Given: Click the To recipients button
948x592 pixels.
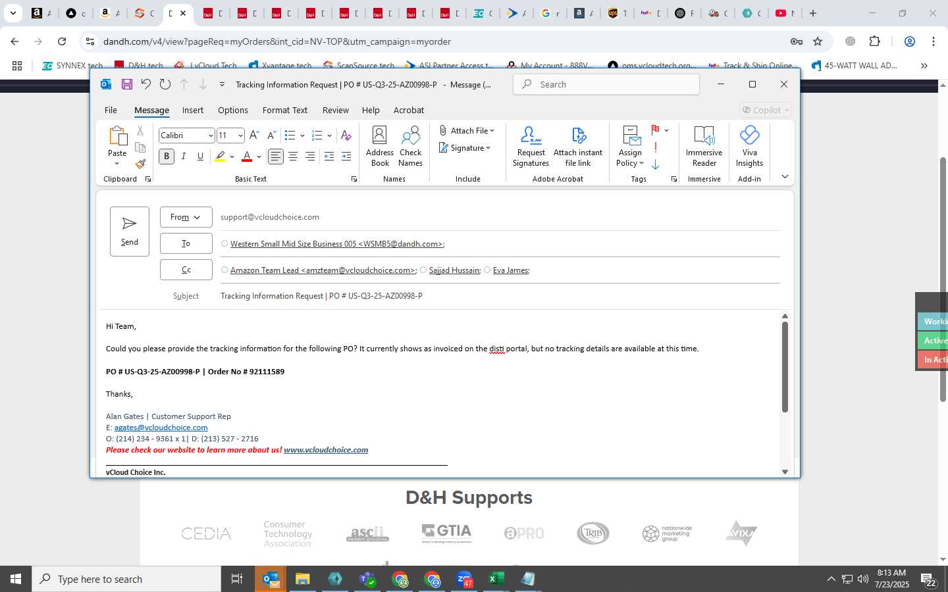Looking at the screenshot, I should coord(186,243).
